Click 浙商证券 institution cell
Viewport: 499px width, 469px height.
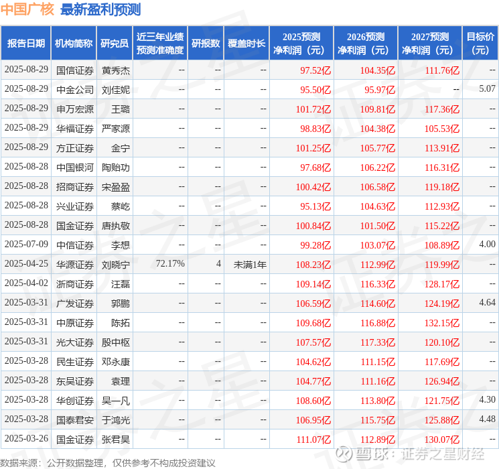(75, 284)
